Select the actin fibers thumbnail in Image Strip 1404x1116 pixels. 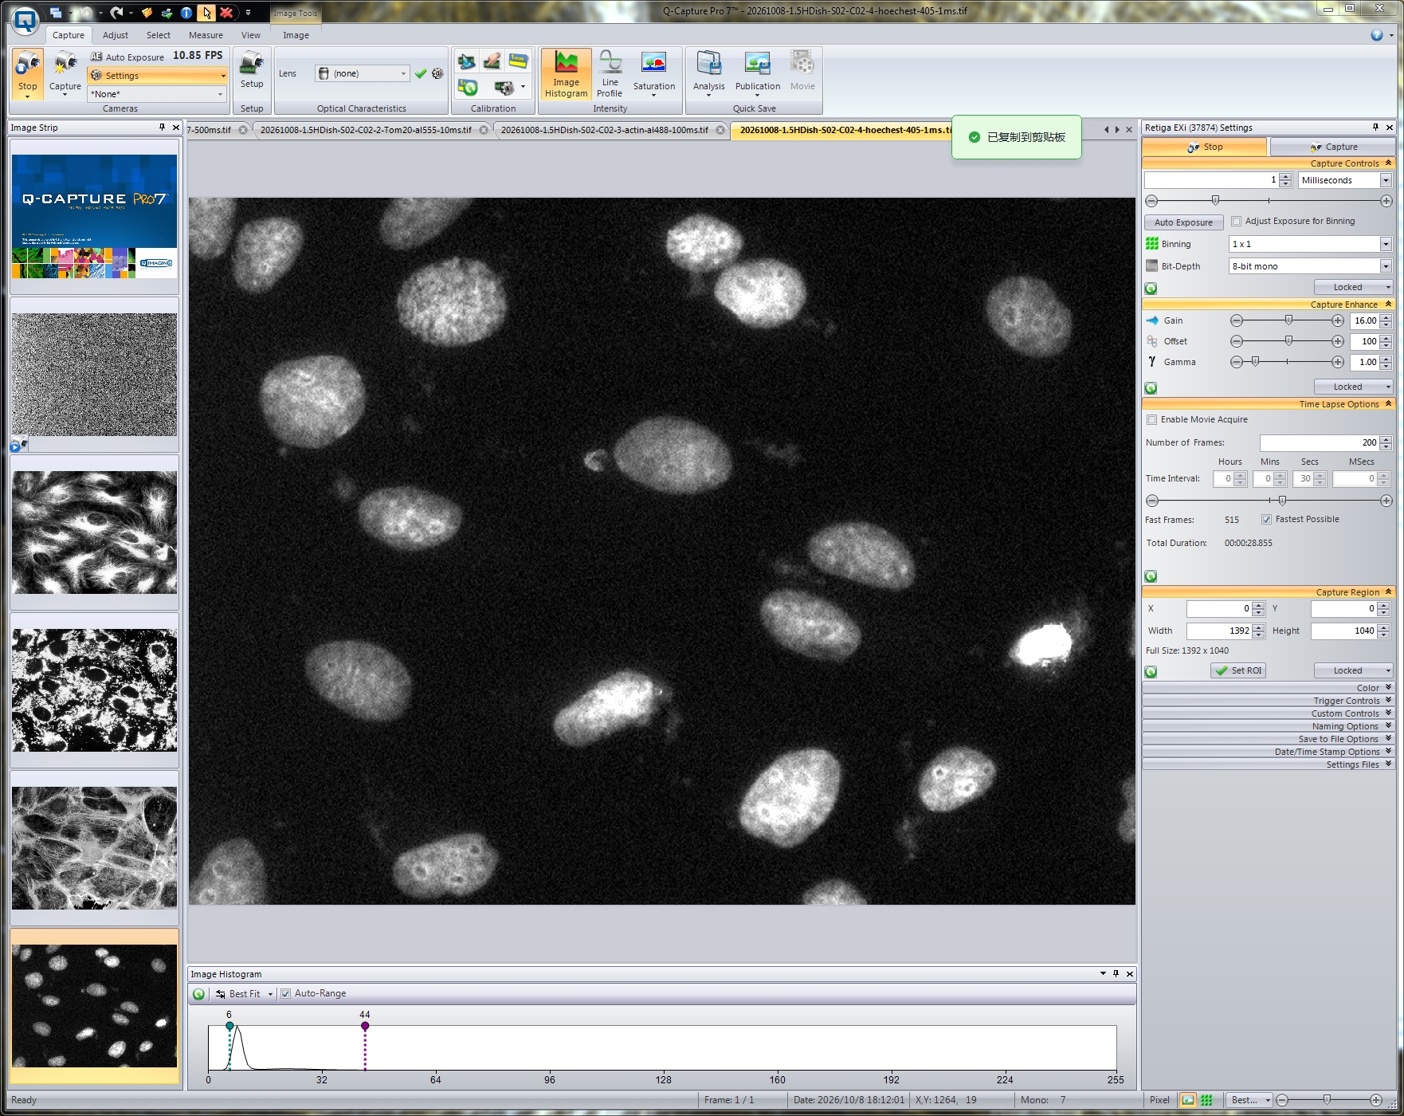(x=94, y=848)
